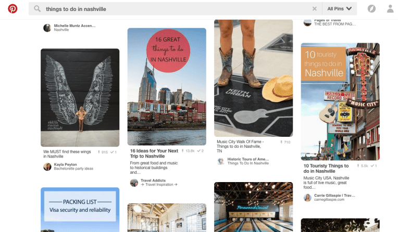Clear the search text with X icon
The width and height of the screenshot is (398, 232).
click(x=314, y=9)
